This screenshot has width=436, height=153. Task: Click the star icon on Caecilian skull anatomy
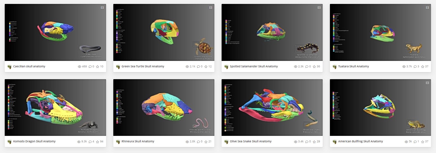[98, 67]
